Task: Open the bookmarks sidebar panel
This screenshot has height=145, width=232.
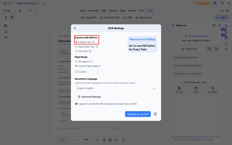Action: pos(6,32)
